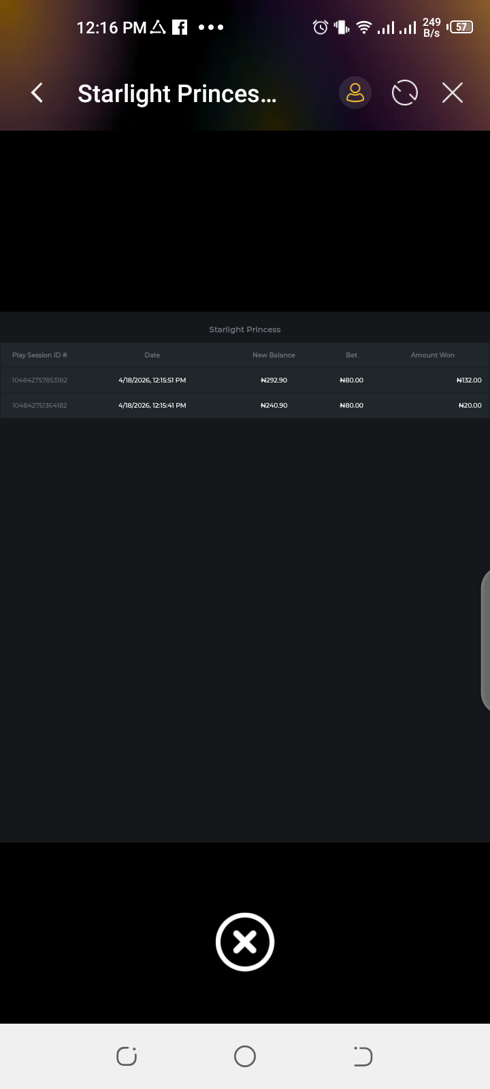The width and height of the screenshot is (490, 1089).
Task: Select new balance ₦292.90
Action: (274, 380)
